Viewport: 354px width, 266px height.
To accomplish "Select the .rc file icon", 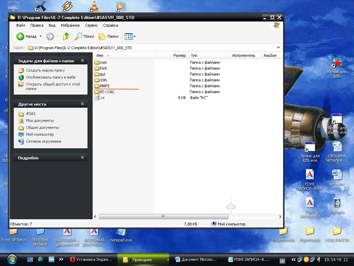I will (97, 98).
